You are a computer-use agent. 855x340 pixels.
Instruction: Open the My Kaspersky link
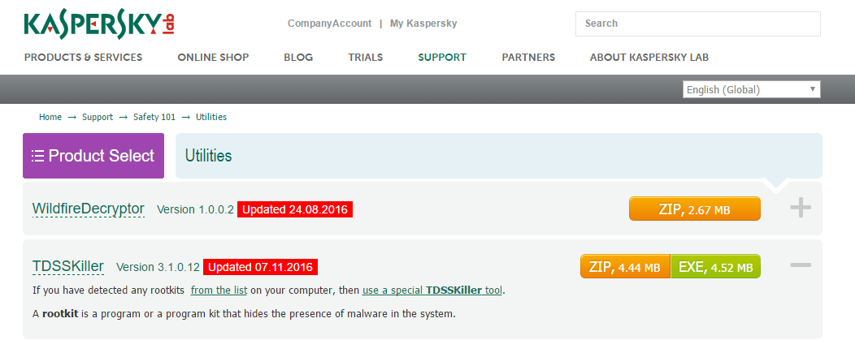(x=423, y=24)
